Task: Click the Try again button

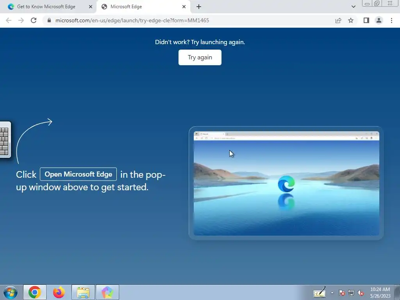Action: pos(200,57)
